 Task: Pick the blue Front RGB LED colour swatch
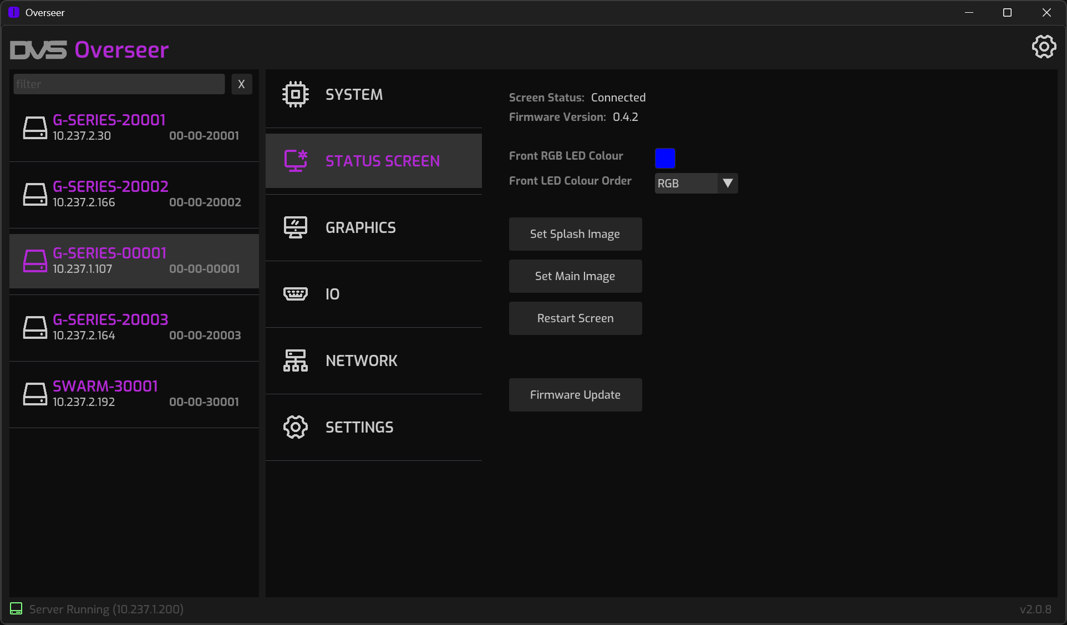pos(665,158)
